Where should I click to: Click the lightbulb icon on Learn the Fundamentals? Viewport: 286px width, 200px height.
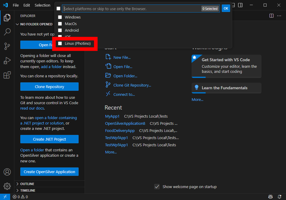[x=197, y=88]
